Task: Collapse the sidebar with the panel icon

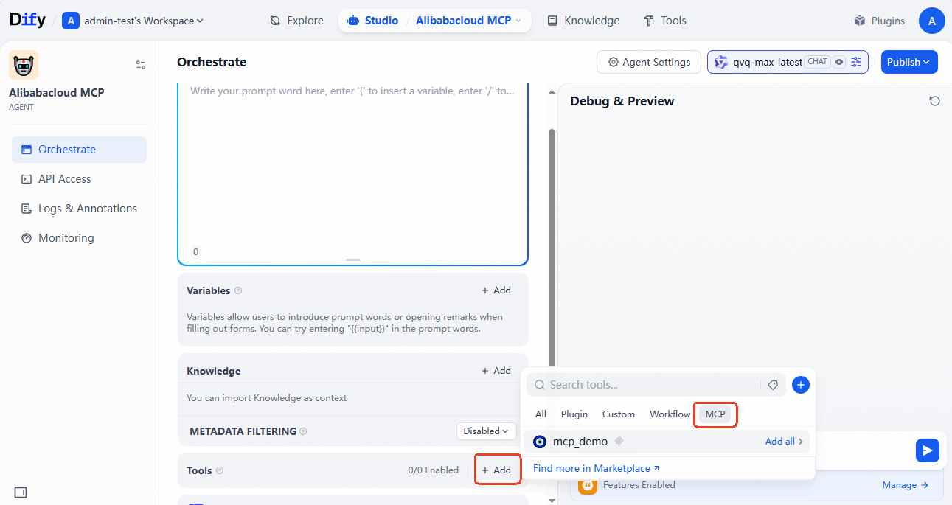Action: tap(21, 492)
